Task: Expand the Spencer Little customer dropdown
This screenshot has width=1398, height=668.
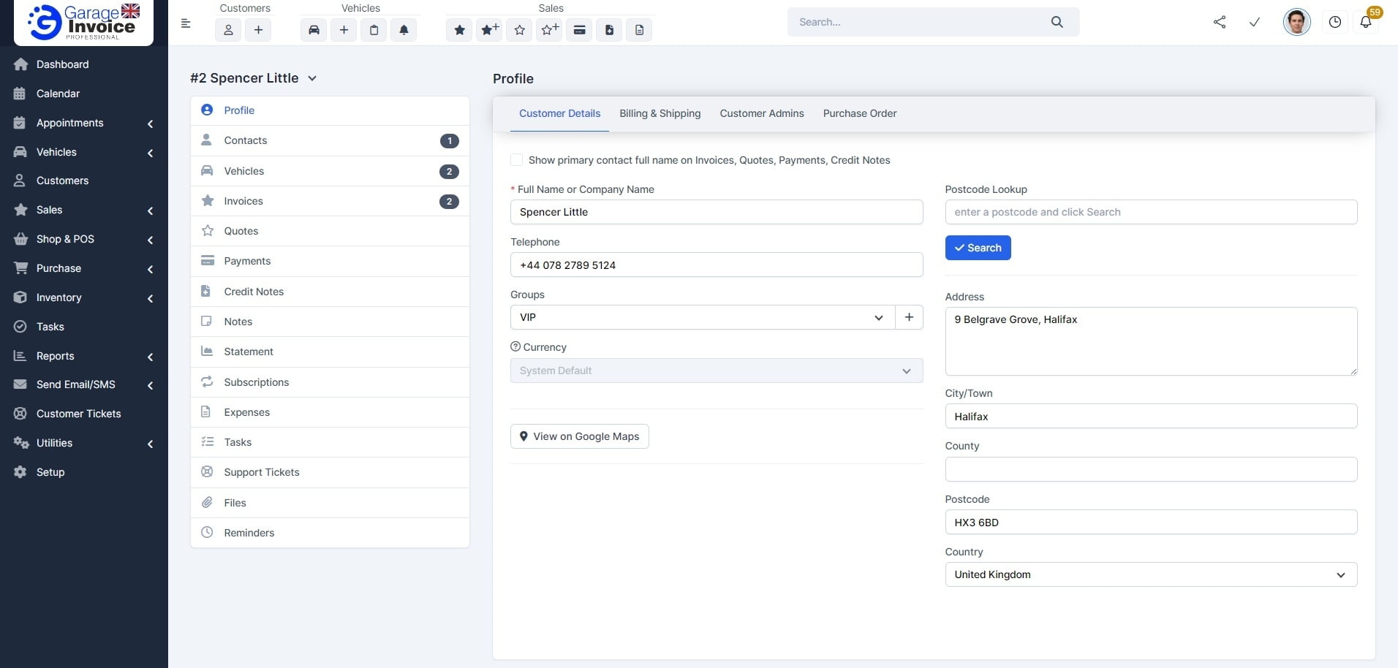Action: [312, 78]
